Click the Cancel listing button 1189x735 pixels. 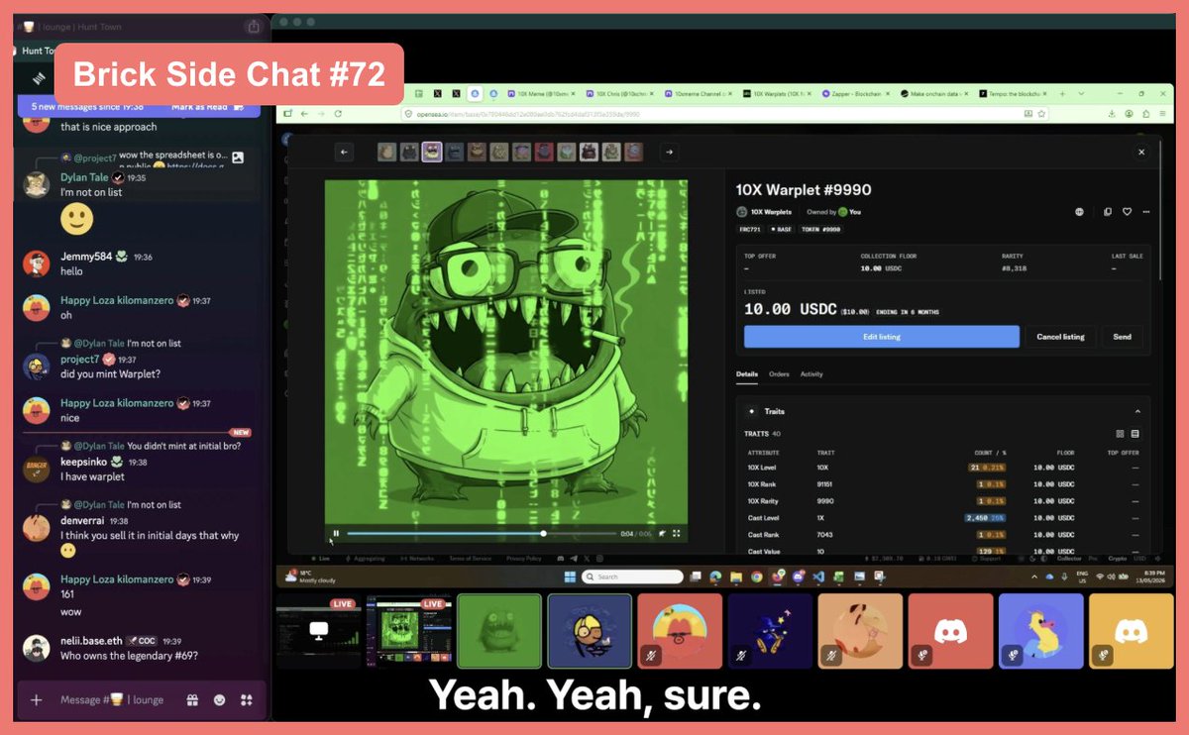coord(1060,337)
